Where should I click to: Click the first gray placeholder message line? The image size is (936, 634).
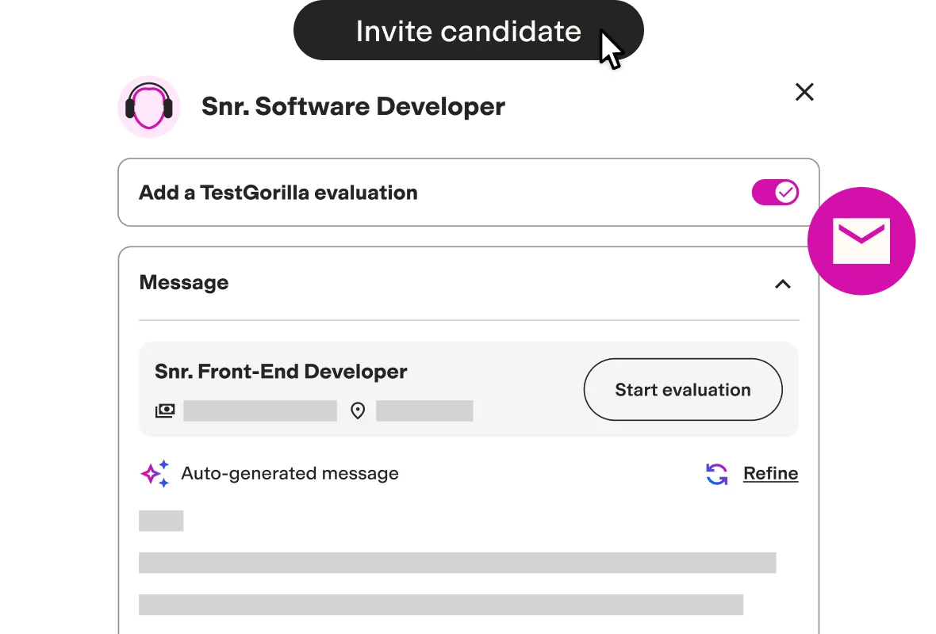[x=161, y=521]
